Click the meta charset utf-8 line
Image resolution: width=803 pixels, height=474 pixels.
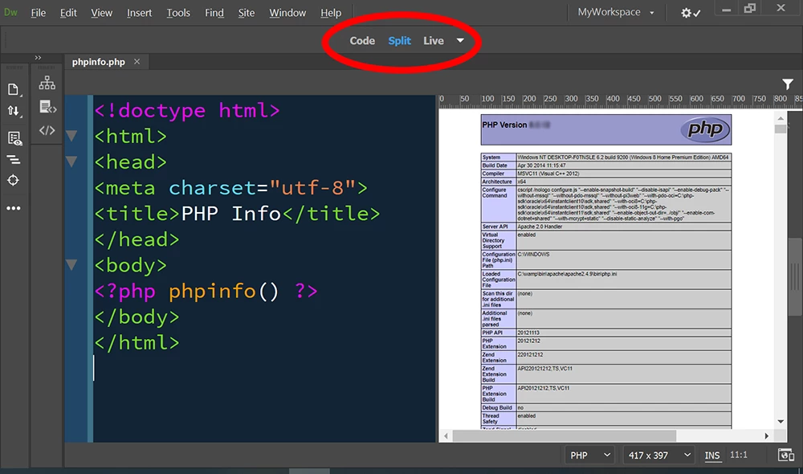pyautogui.click(x=231, y=187)
